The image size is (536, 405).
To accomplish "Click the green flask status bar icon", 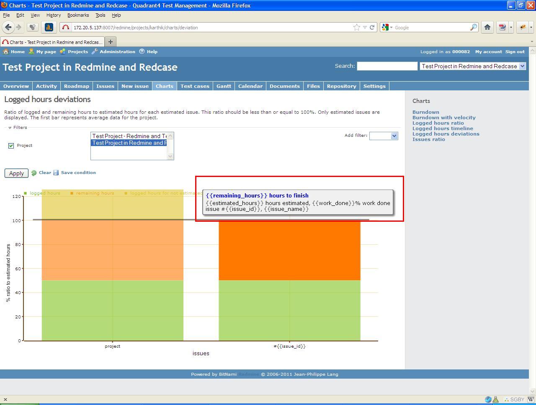I will (496, 400).
